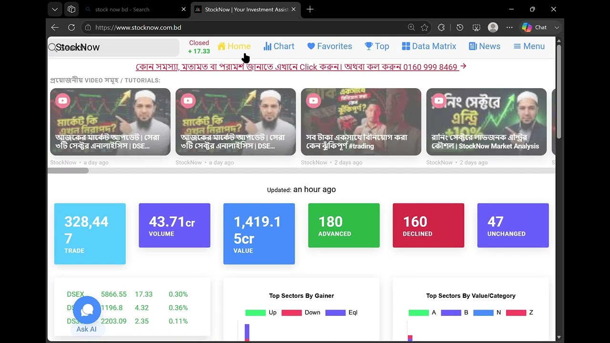Open the browser workspaces icon
The height and width of the screenshot is (343, 610).
pos(71,9)
